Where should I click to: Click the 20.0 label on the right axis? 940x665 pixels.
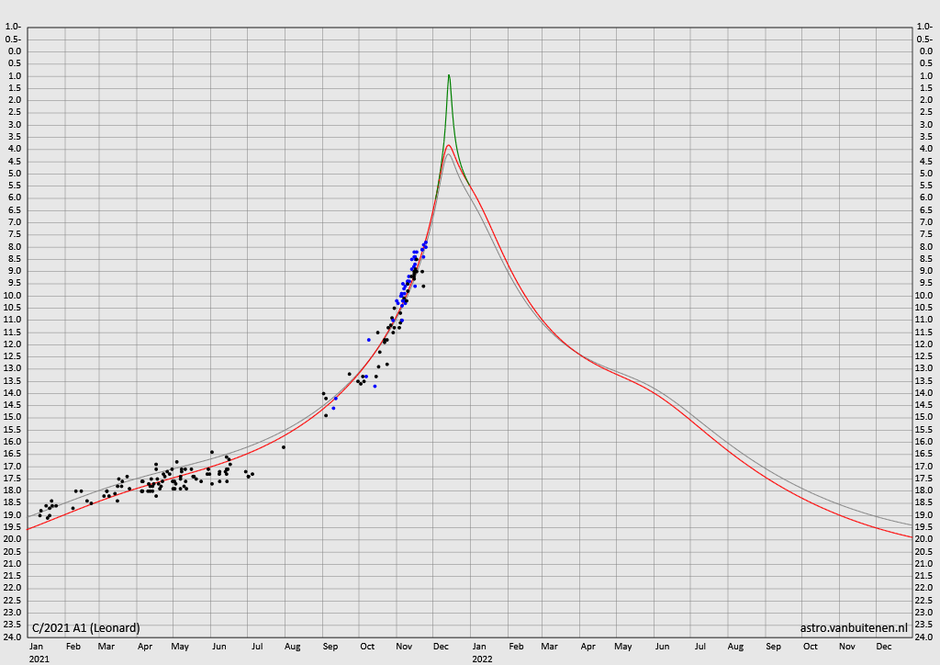(x=925, y=539)
